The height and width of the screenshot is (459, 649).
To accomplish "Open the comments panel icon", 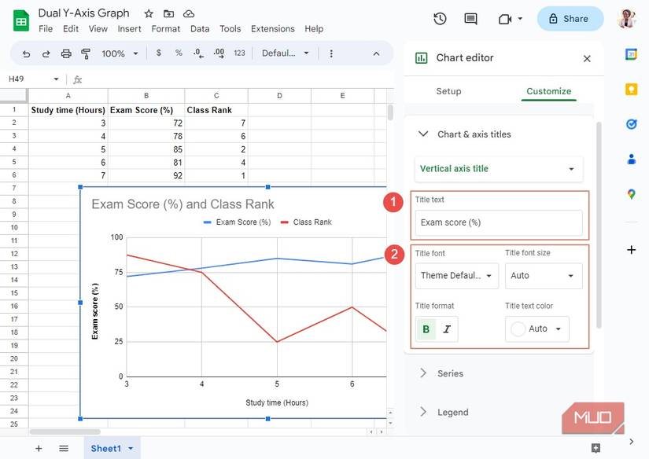I will point(470,19).
